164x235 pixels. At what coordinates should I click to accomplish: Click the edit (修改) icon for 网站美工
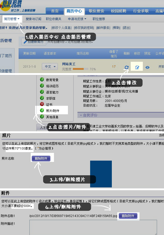click(x=137, y=67)
